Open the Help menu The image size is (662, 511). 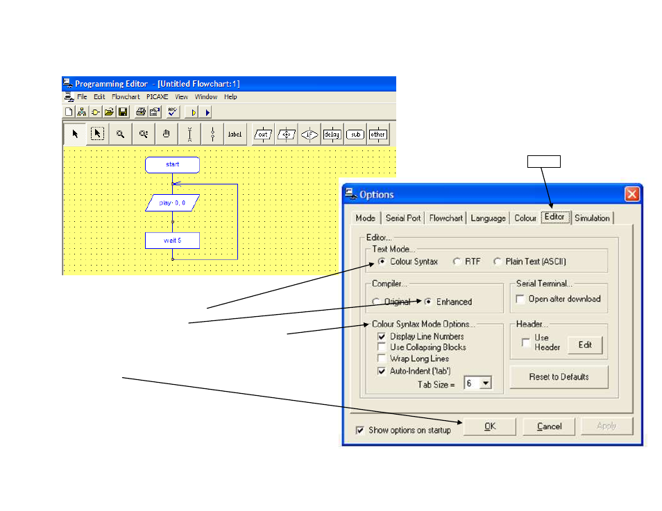(230, 96)
